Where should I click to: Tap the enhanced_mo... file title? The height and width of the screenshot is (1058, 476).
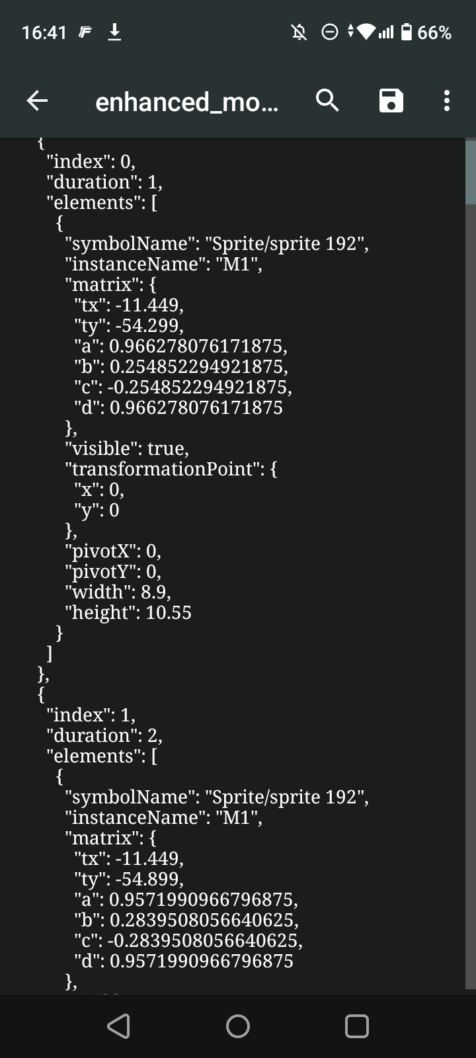(x=187, y=102)
